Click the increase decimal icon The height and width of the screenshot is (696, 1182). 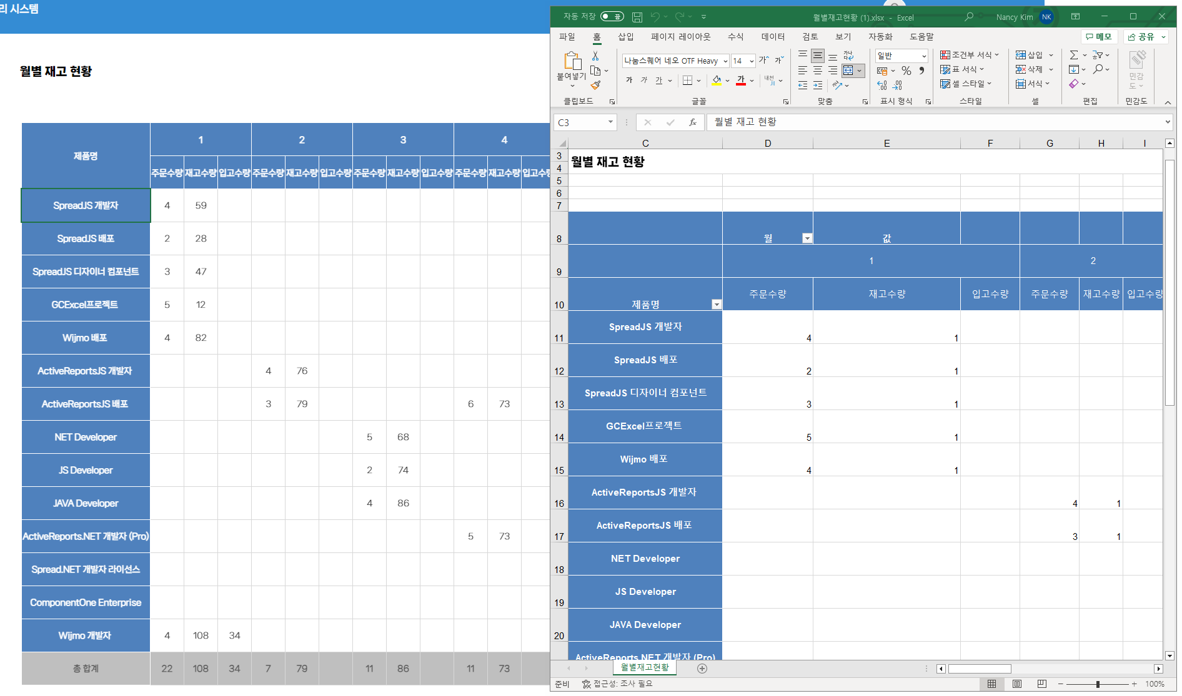(x=882, y=85)
